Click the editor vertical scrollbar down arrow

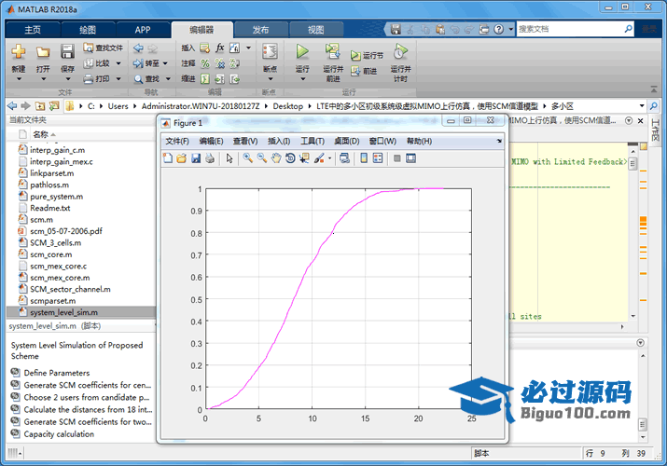coord(633,316)
